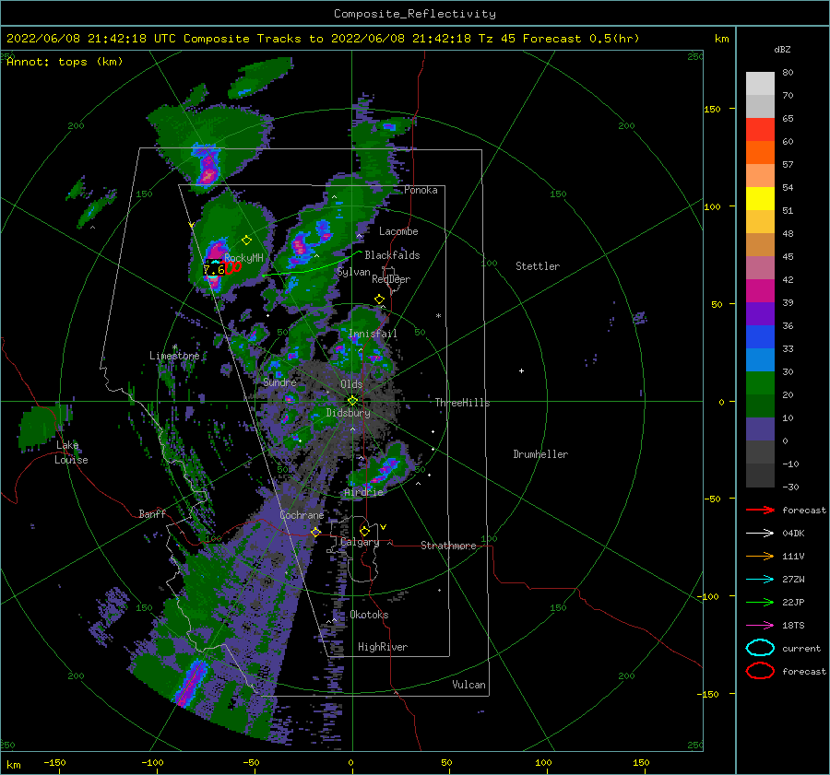The height and width of the screenshot is (775, 830).
Task: Click the bright yellow 51–54 dBZ swatch
Action: point(760,199)
